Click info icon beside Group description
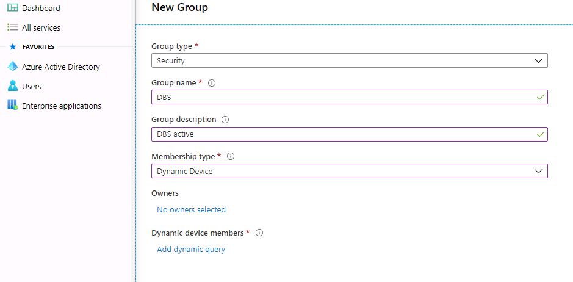The image size is (573, 282). coord(225,120)
